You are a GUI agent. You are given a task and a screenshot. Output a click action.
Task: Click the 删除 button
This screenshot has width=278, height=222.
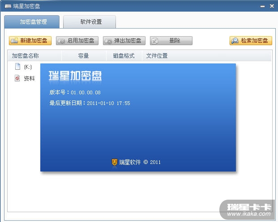[x=171, y=41]
